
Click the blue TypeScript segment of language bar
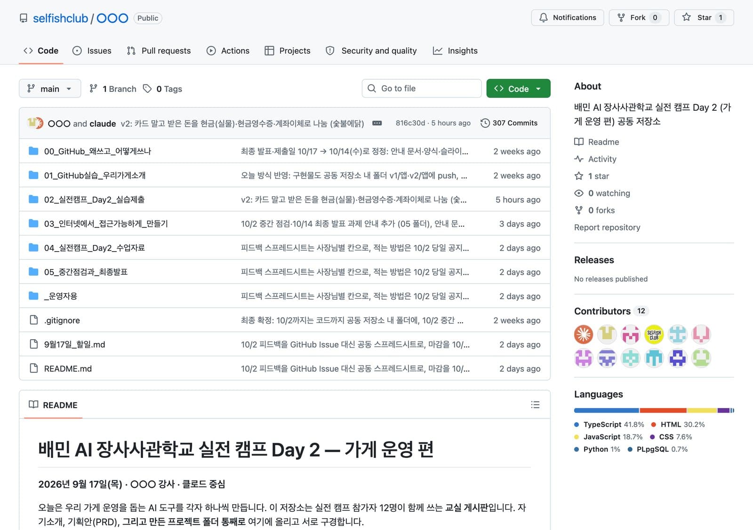(x=607, y=410)
